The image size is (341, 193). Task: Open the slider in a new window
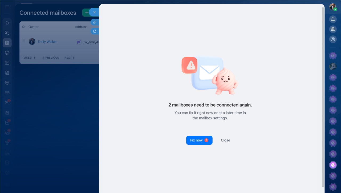(95, 31)
